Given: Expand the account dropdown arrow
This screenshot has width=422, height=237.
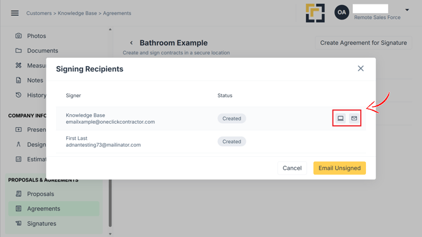Looking at the screenshot, I should [407, 10].
